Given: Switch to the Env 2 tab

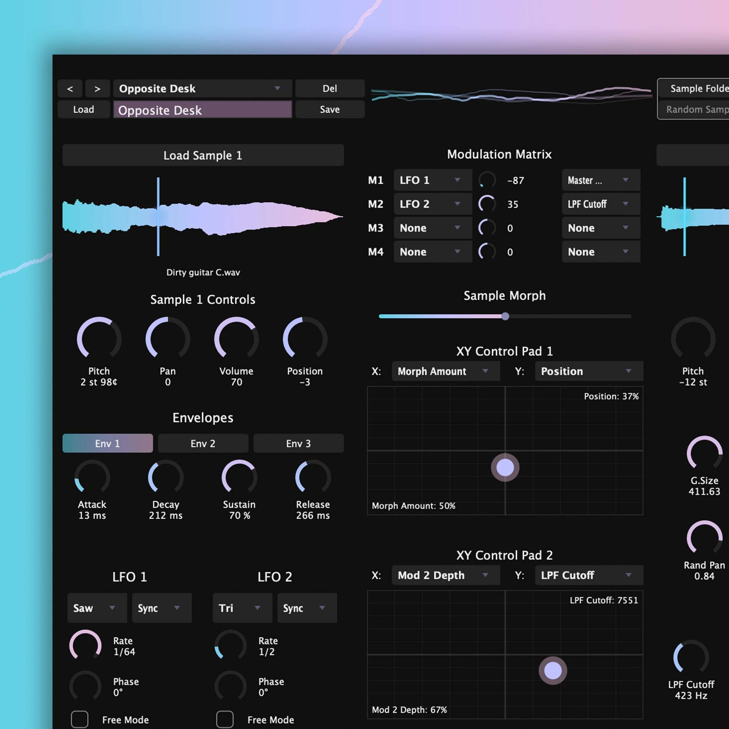Looking at the screenshot, I should pyautogui.click(x=203, y=443).
